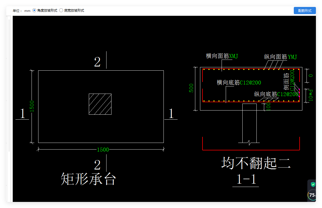Screen dimensions: 322x208
Task: Select the 角度放坡形式 radio option
Action: point(34,10)
